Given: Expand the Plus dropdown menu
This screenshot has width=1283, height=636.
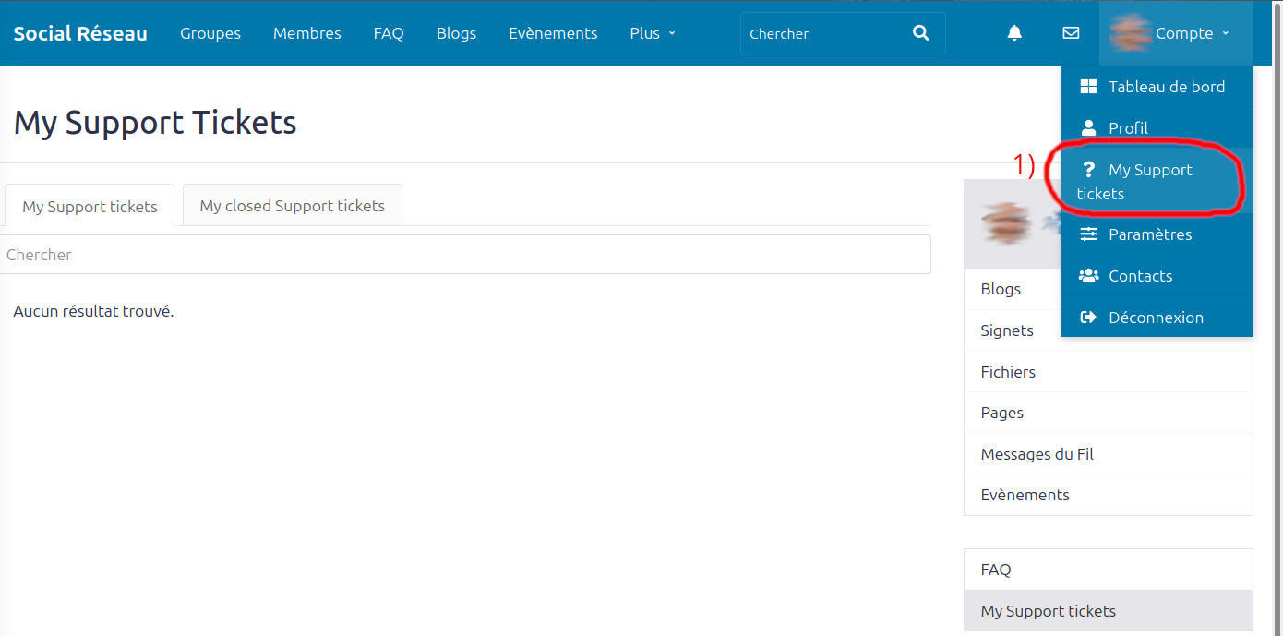Looking at the screenshot, I should 653,33.
